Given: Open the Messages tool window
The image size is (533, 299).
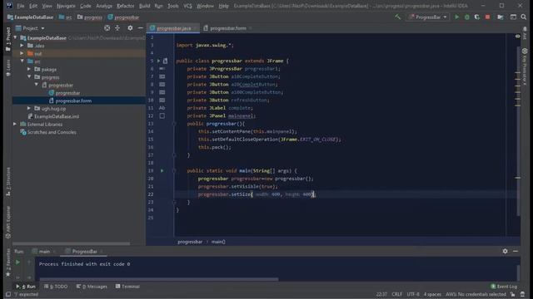Looking at the screenshot, I should pos(92,287).
